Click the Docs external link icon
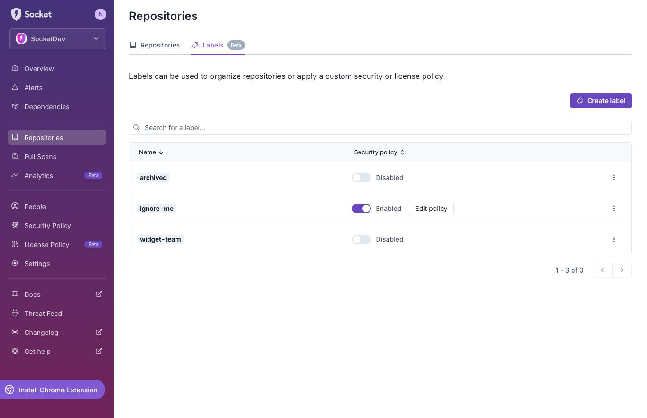The width and height of the screenshot is (647, 418). [x=99, y=294]
